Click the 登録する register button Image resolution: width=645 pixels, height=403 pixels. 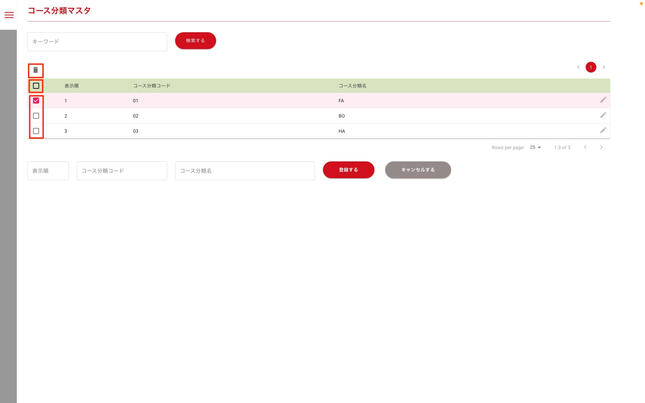pyautogui.click(x=348, y=170)
